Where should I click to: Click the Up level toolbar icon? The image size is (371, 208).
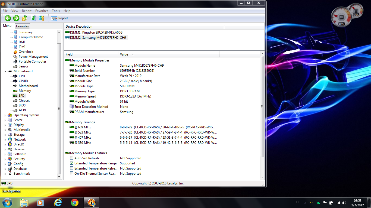(x=25, y=18)
